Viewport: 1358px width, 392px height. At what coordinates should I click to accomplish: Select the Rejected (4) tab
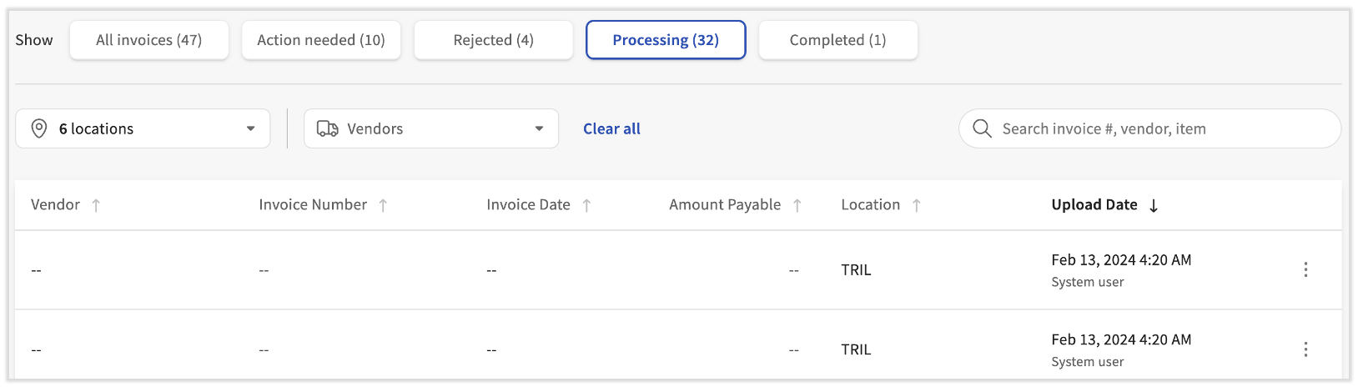click(493, 40)
